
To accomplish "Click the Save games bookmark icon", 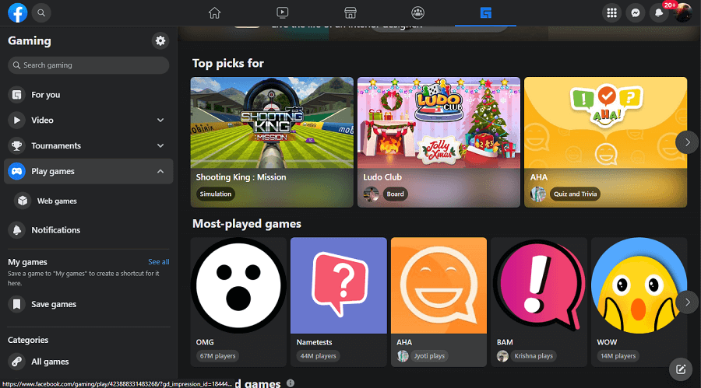I will pos(16,304).
